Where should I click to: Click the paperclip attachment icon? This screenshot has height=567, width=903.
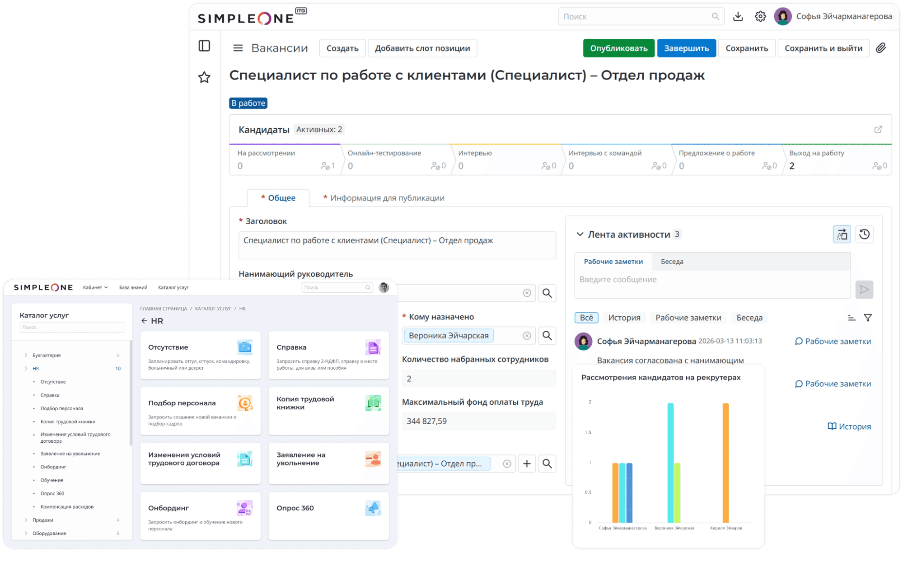click(x=881, y=48)
